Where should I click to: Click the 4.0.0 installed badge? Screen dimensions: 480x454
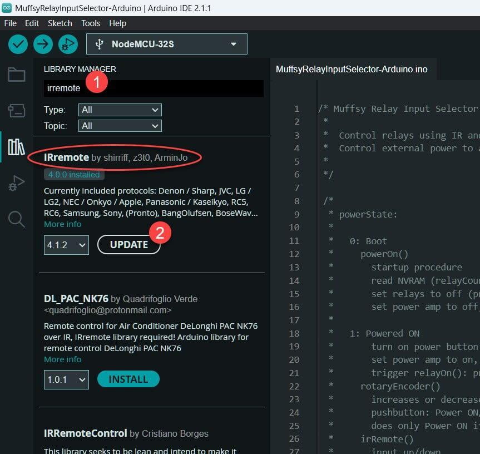coord(74,175)
